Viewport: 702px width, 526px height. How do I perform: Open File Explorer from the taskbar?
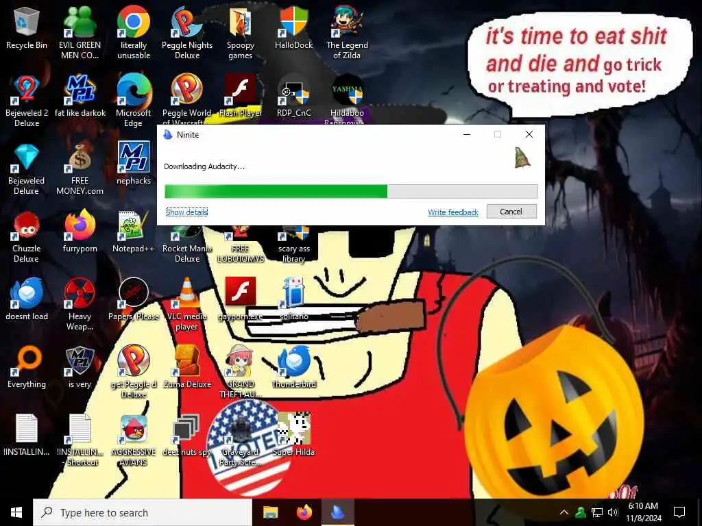(x=270, y=512)
